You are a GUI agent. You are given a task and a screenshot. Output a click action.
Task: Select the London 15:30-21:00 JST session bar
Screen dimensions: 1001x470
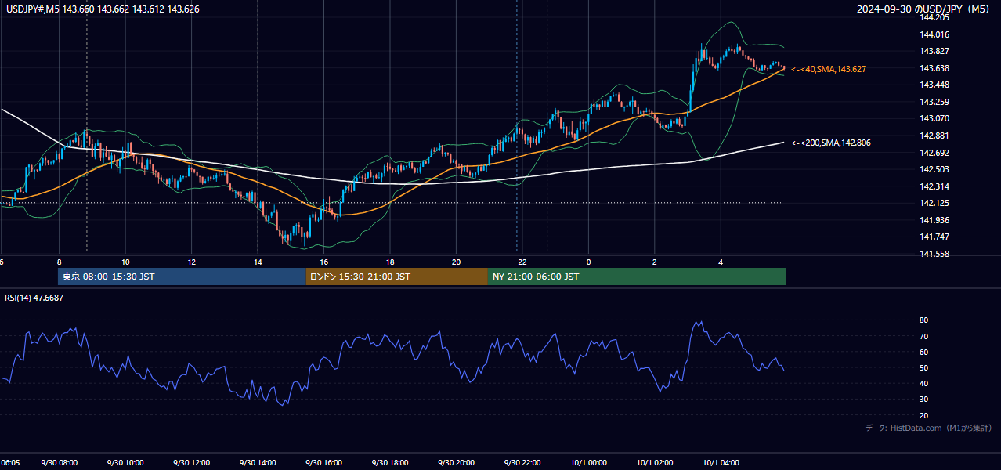click(x=396, y=277)
